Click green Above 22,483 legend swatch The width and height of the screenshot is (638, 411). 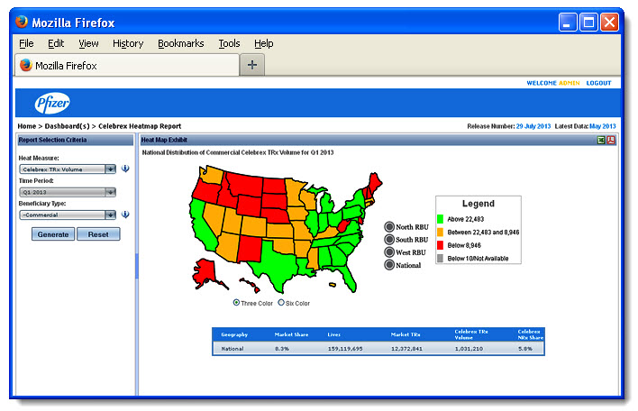click(x=440, y=219)
